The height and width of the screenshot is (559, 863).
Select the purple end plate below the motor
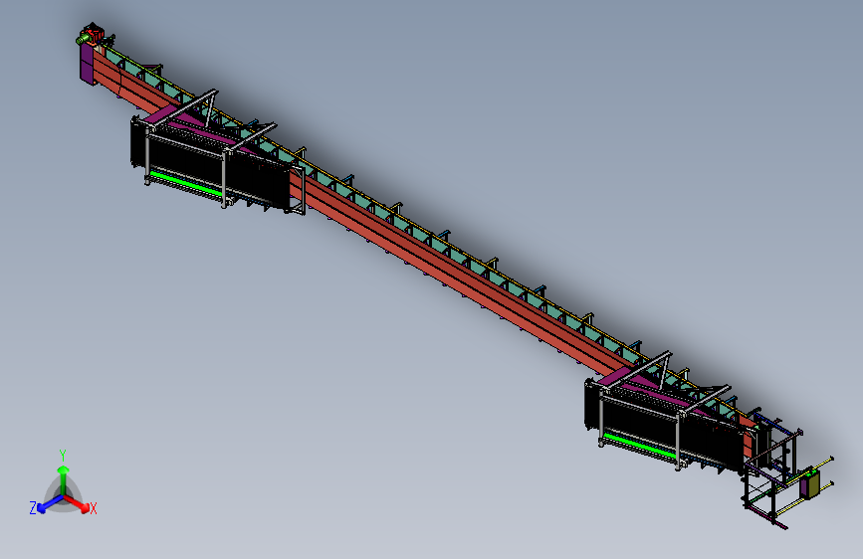[x=87, y=64]
